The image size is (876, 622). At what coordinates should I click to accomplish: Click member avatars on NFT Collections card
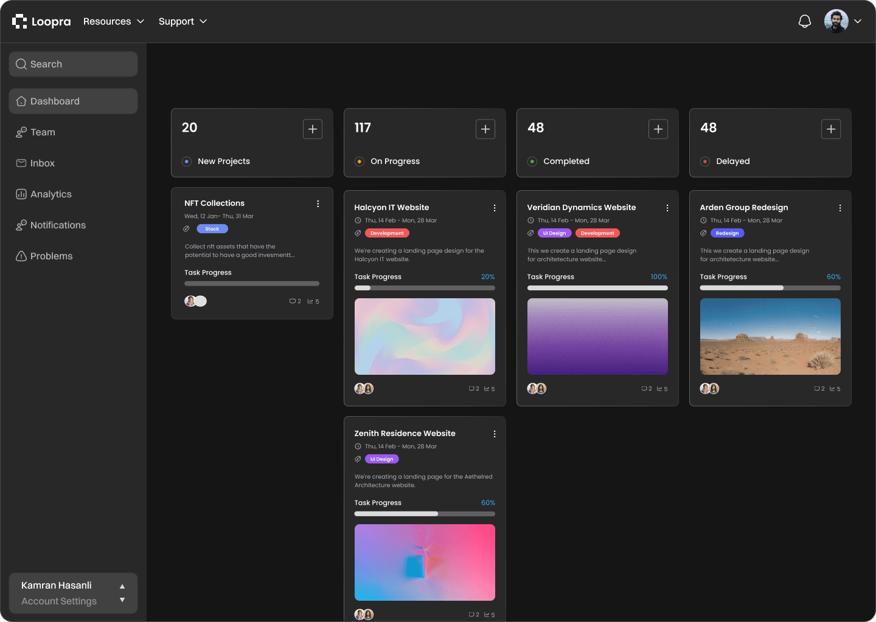pyautogui.click(x=196, y=301)
